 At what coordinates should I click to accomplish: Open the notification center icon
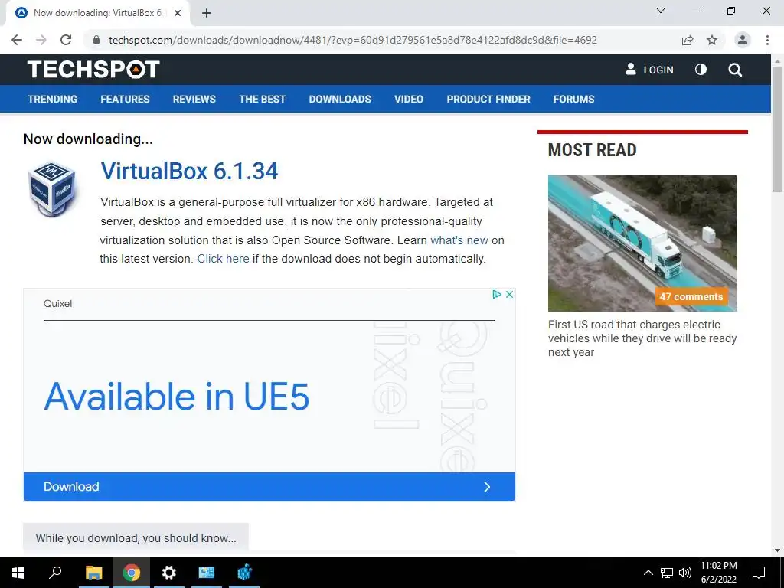pos(759,573)
